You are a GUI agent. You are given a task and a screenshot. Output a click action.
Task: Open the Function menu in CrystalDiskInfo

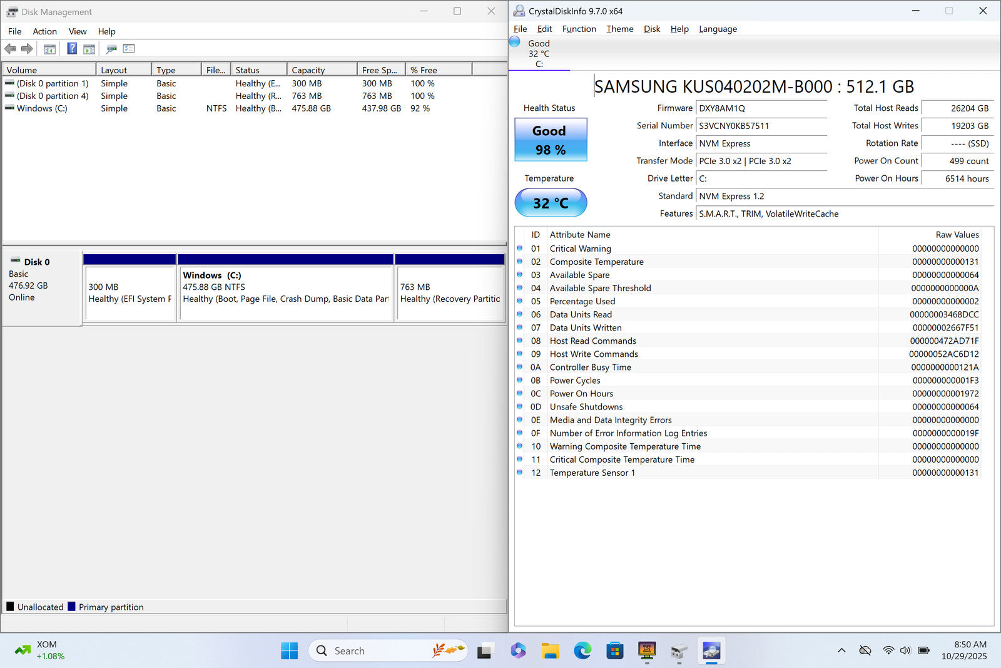coord(579,29)
